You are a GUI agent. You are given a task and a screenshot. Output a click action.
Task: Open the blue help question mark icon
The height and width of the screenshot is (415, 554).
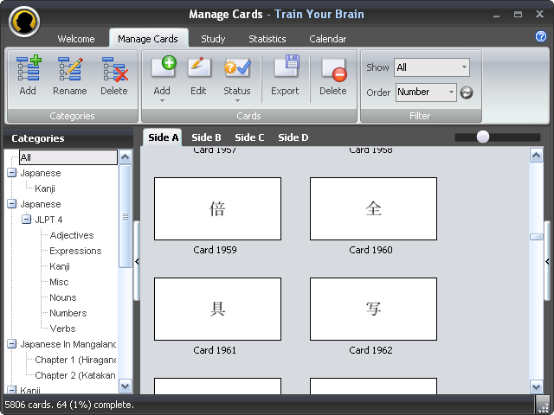[x=540, y=36]
